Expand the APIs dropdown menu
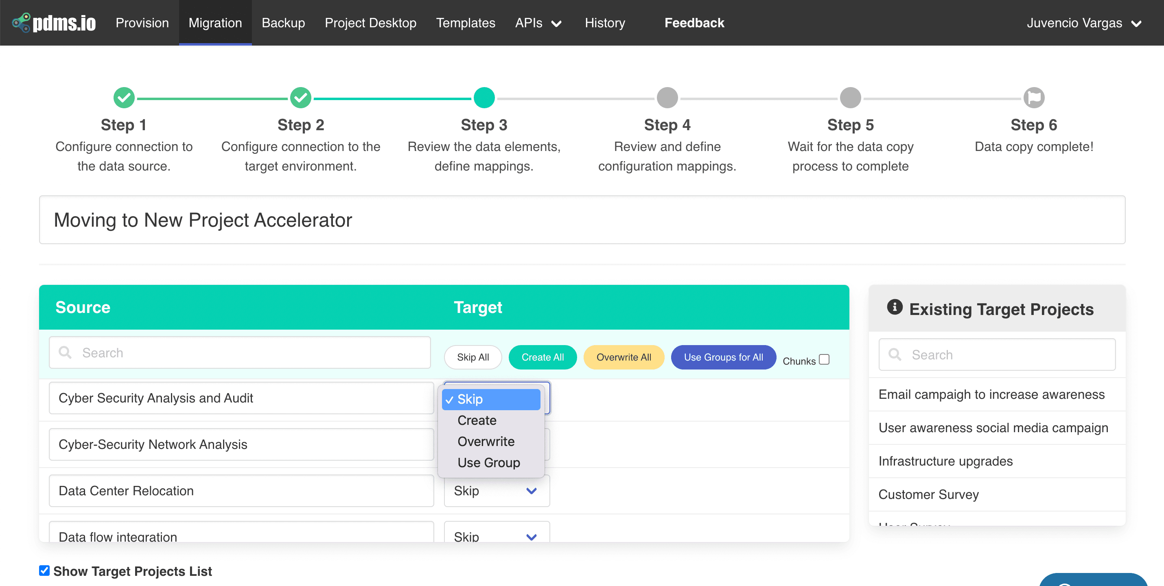Viewport: 1164px width, 586px height. (x=538, y=23)
